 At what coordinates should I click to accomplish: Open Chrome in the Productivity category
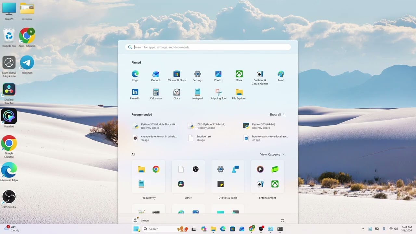click(156, 169)
